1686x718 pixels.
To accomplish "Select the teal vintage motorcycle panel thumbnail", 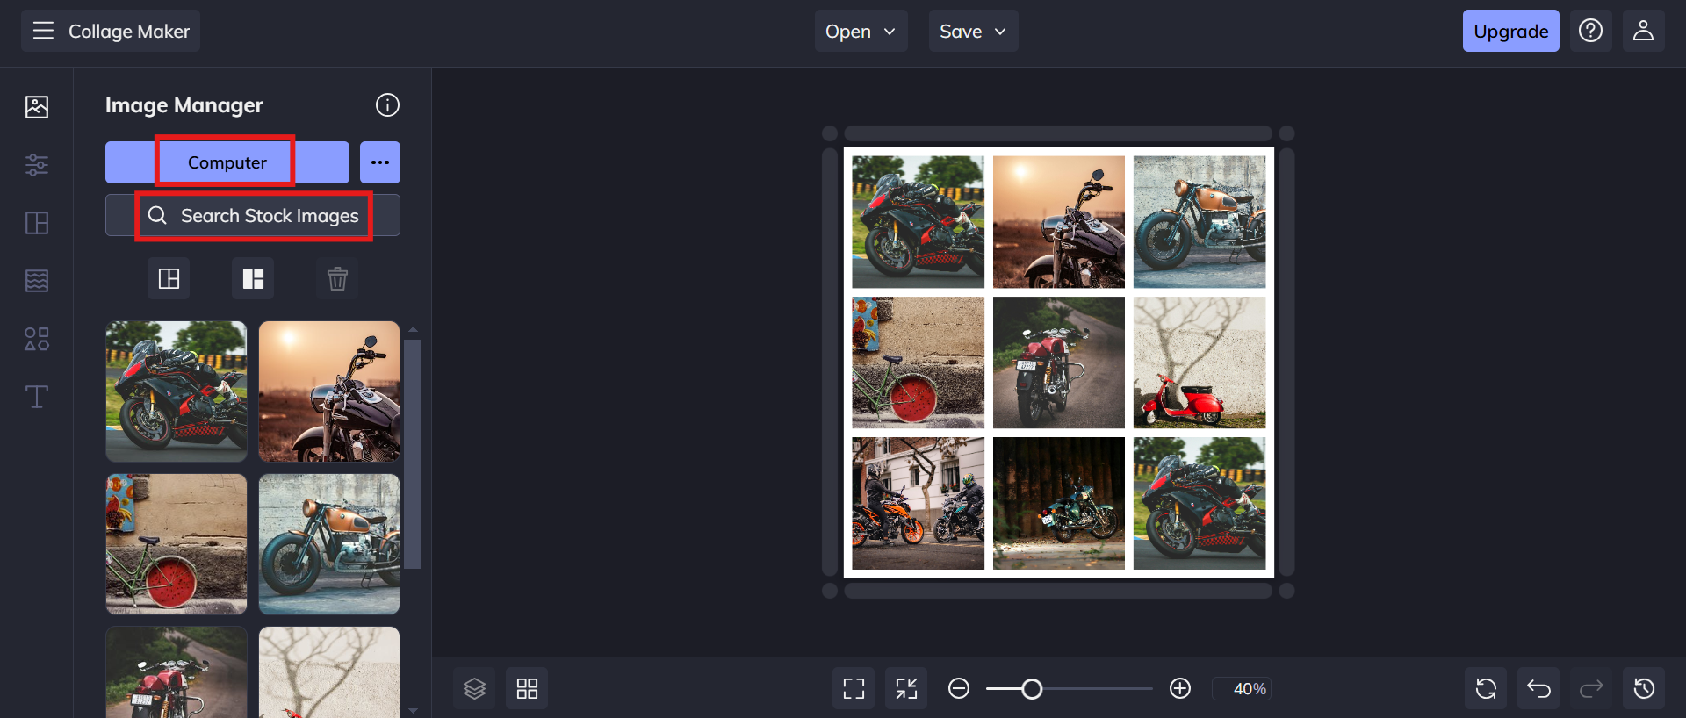I will tap(329, 544).
